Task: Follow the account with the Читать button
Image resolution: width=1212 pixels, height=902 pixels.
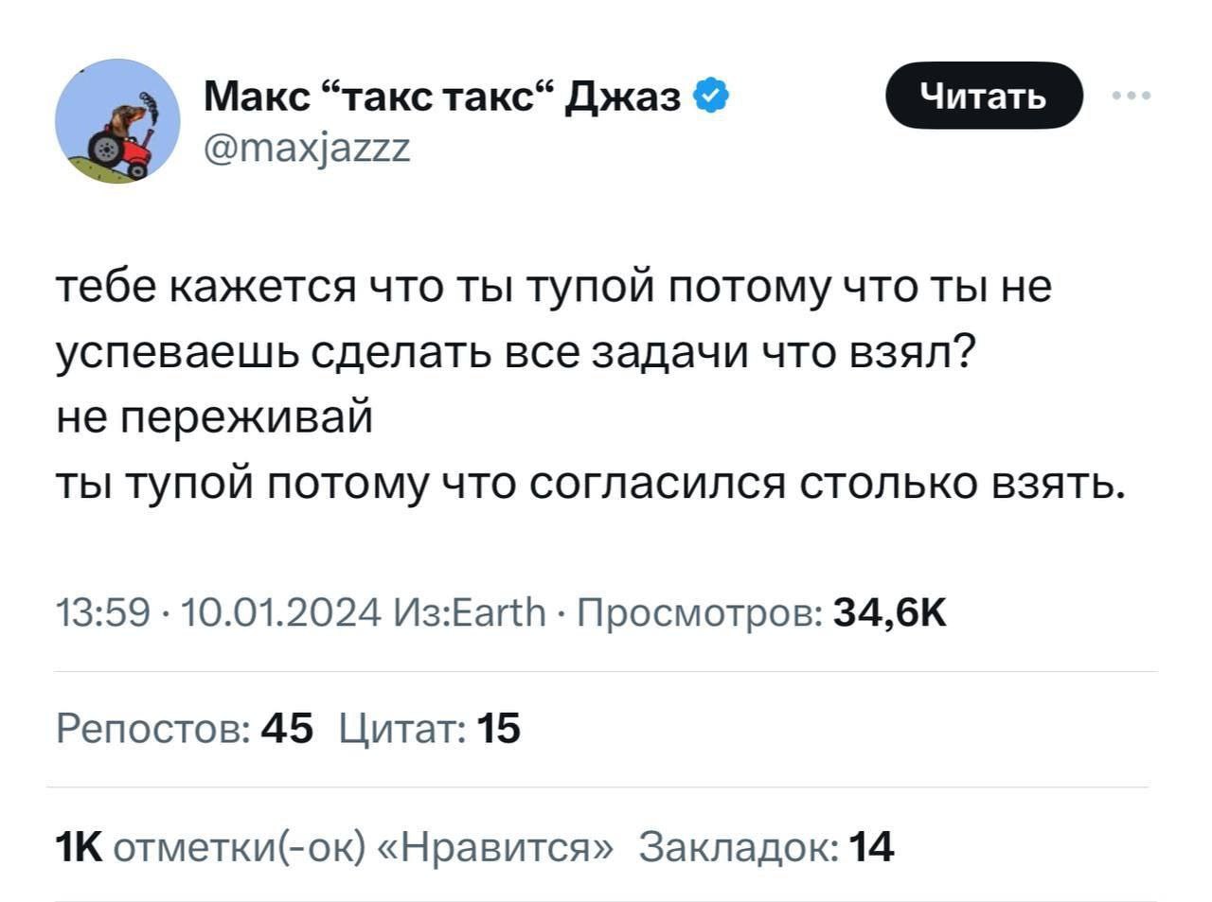Action: pos(984,95)
